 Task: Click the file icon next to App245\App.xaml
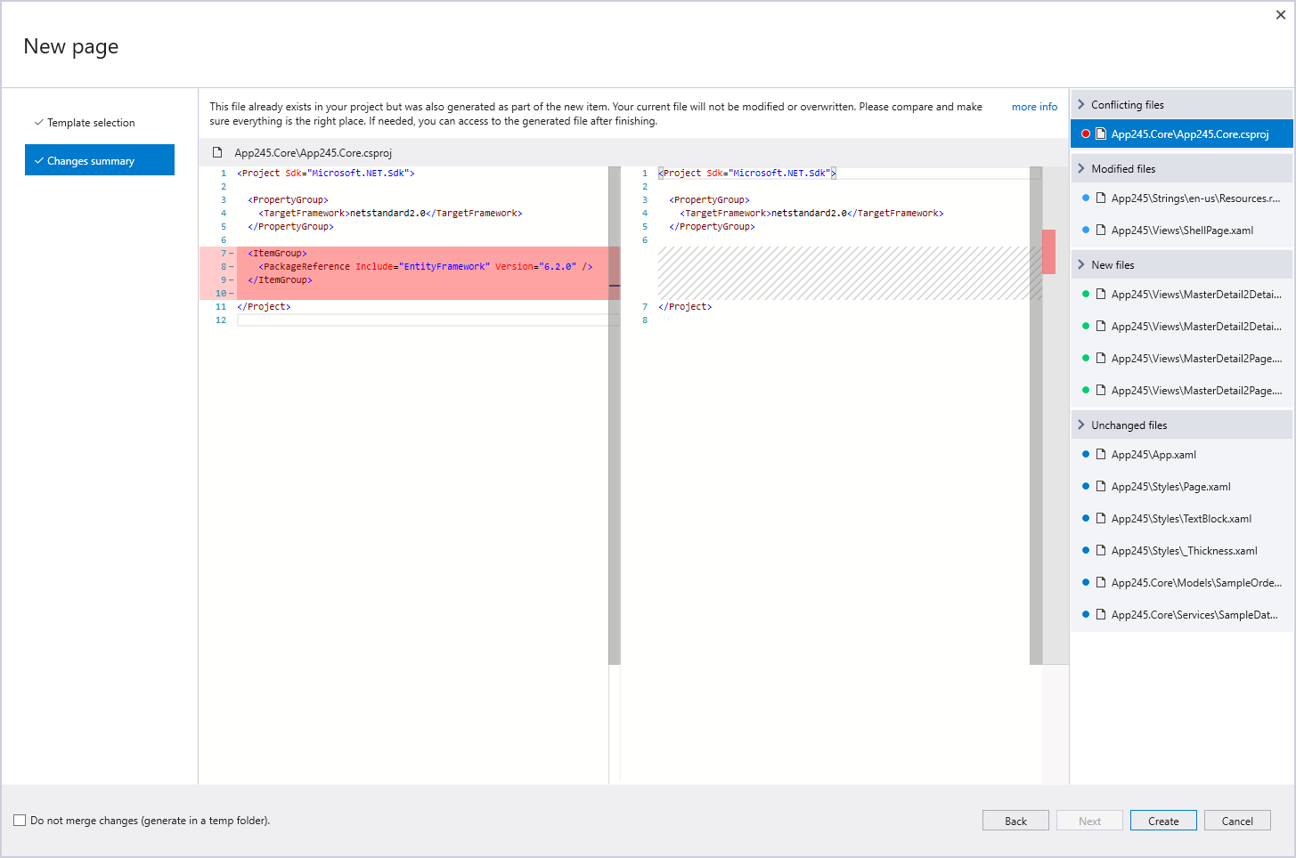tap(1098, 454)
